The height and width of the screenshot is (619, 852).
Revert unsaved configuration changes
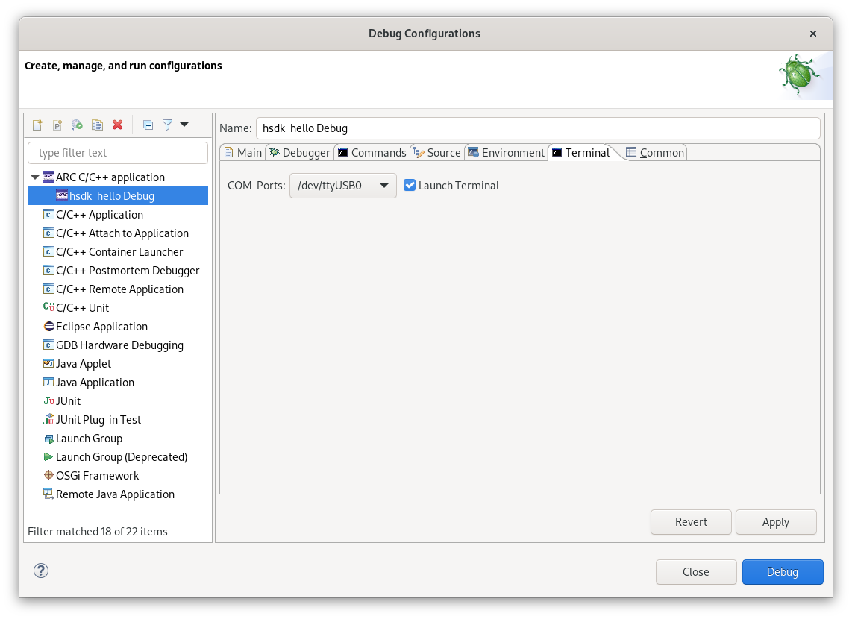(x=691, y=521)
